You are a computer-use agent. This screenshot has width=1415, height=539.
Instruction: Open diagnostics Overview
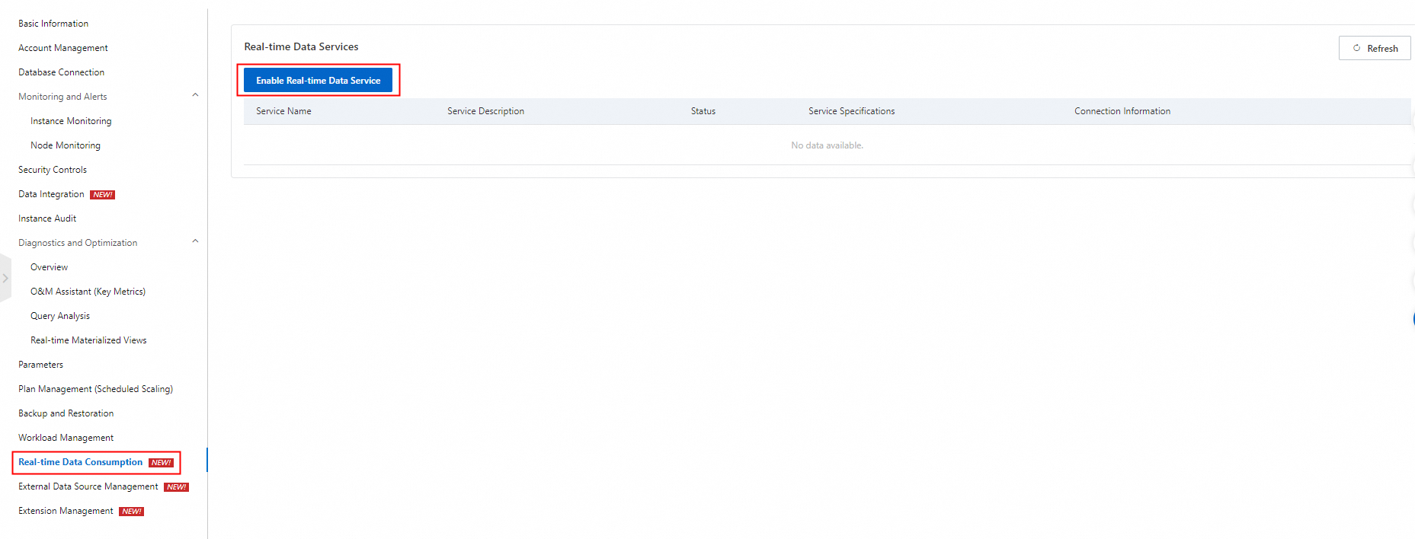[49, 267]
